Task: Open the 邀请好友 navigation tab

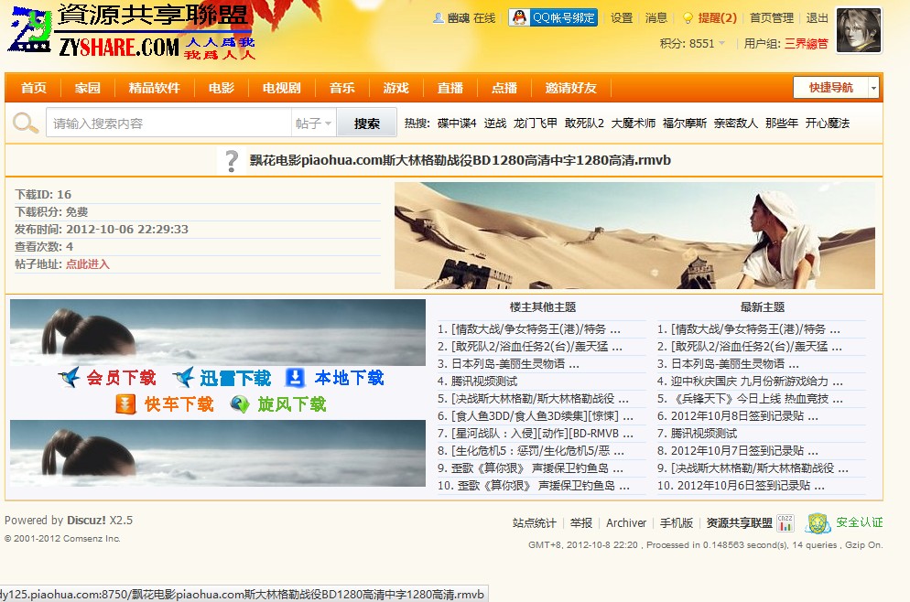Action: 571,88
